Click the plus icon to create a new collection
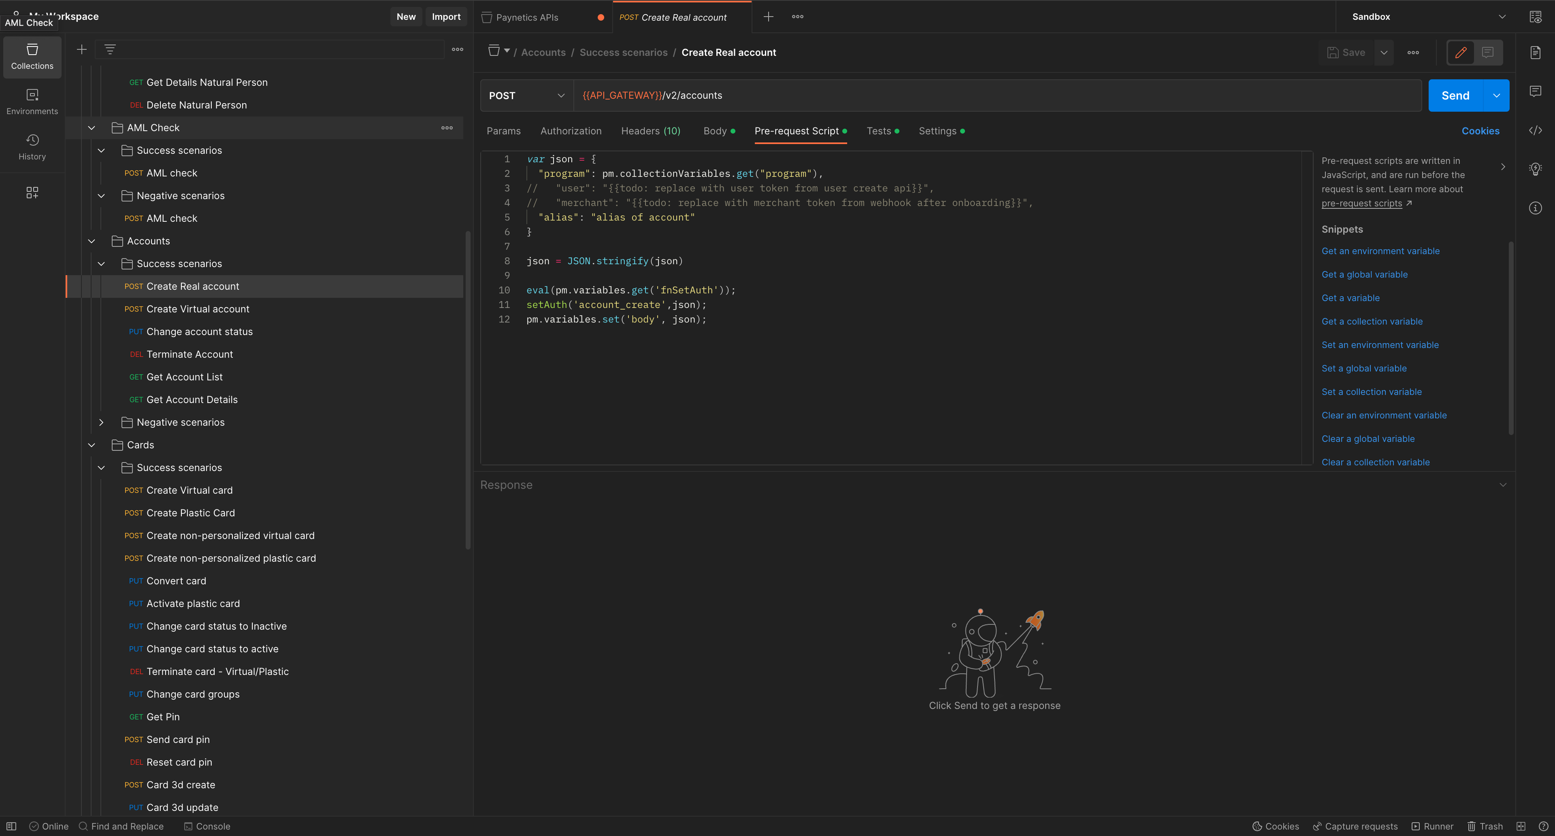The width and height of the screenshot is (1555, 836). pyautogui.click(x=81, y=49)
